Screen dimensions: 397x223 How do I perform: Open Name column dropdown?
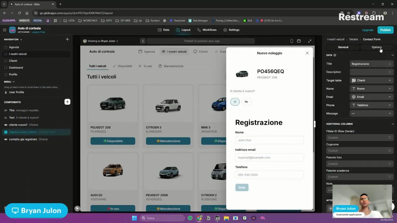tap(372, 89)
